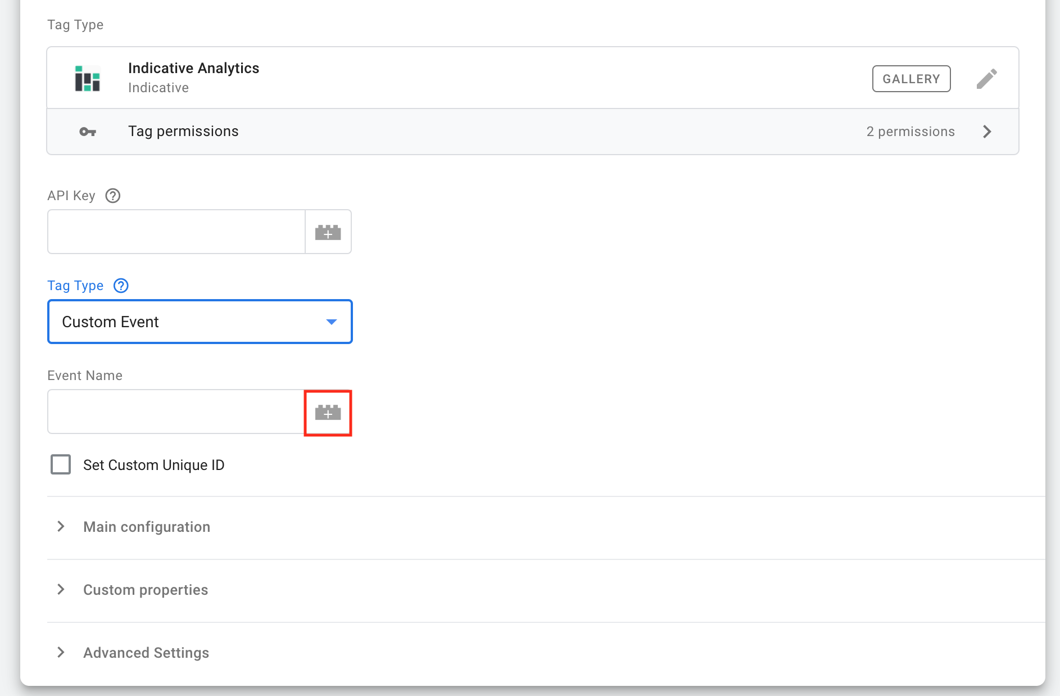Open the GALLERY button

(x=911, y=79)
